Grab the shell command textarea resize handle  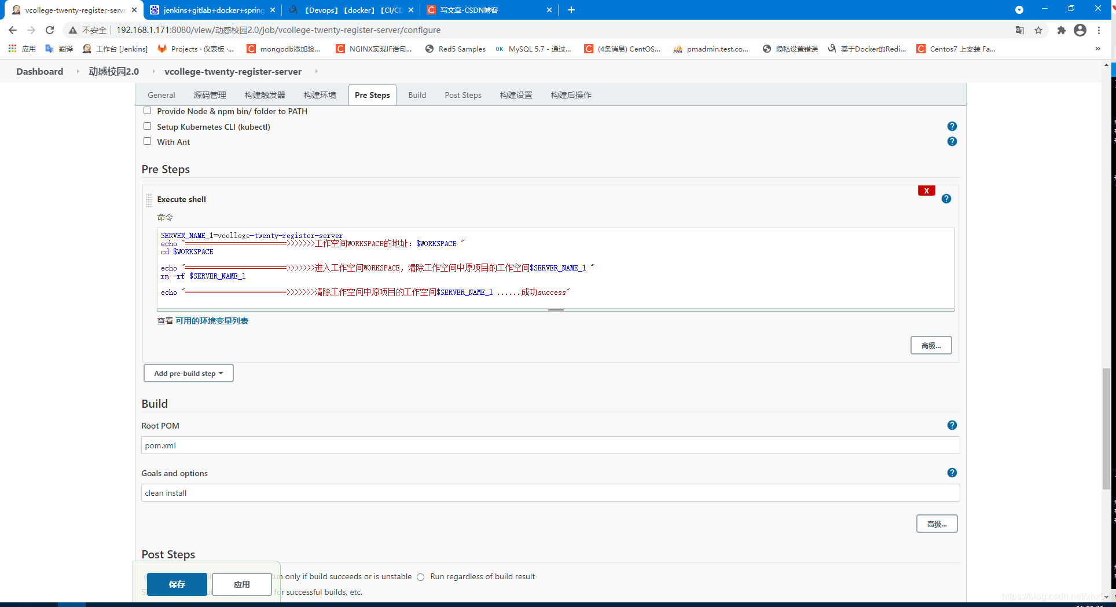(556, 310)
